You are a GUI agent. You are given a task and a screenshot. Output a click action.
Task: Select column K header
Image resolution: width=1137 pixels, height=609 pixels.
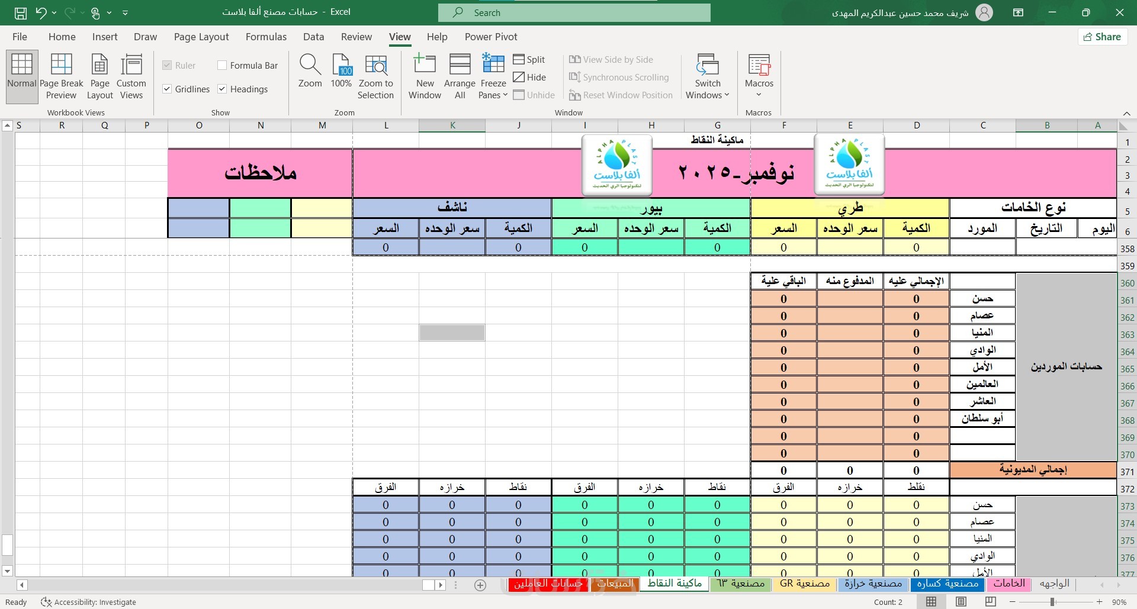tap(452, 125)
